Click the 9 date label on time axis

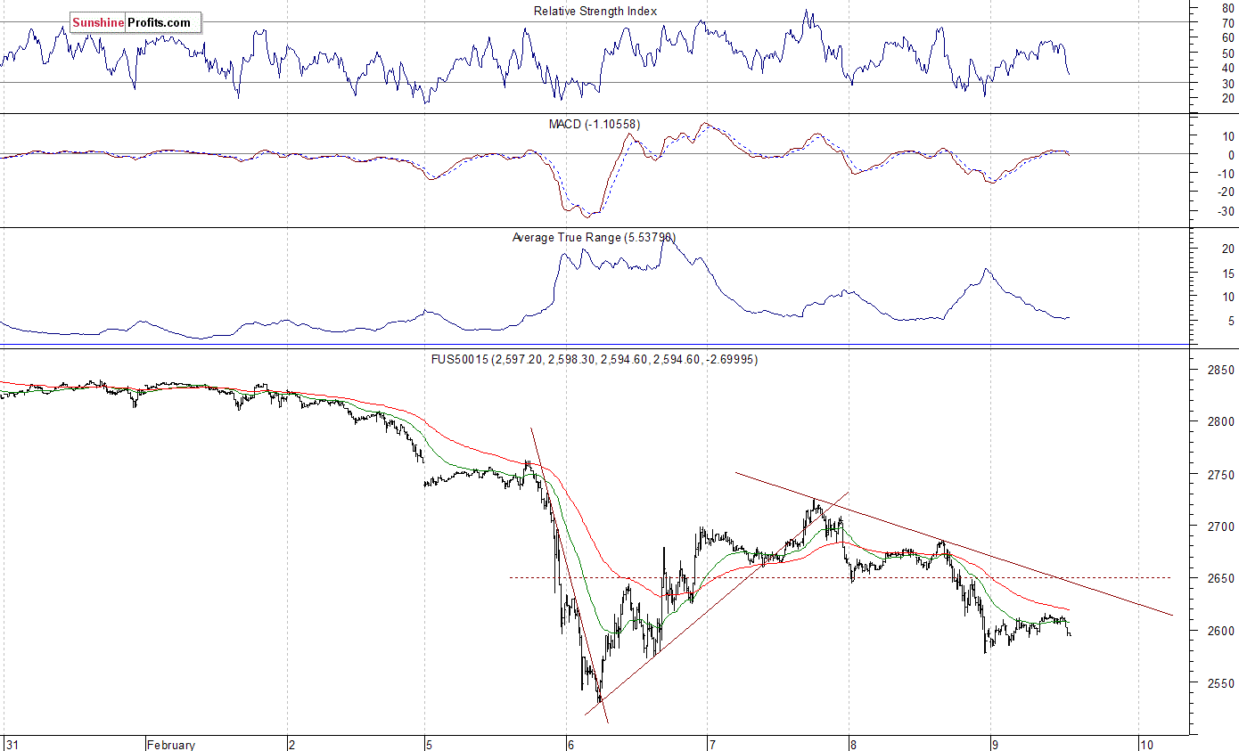(994, 744)
